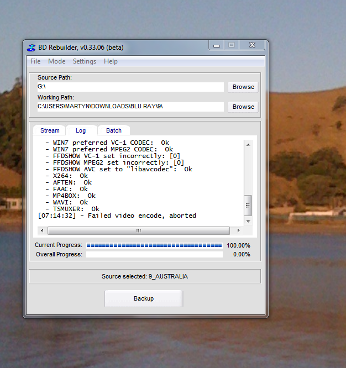This screenshot has width=346, height=368.
Task: Click the Overall Progress bar
Action: point(154,254)
